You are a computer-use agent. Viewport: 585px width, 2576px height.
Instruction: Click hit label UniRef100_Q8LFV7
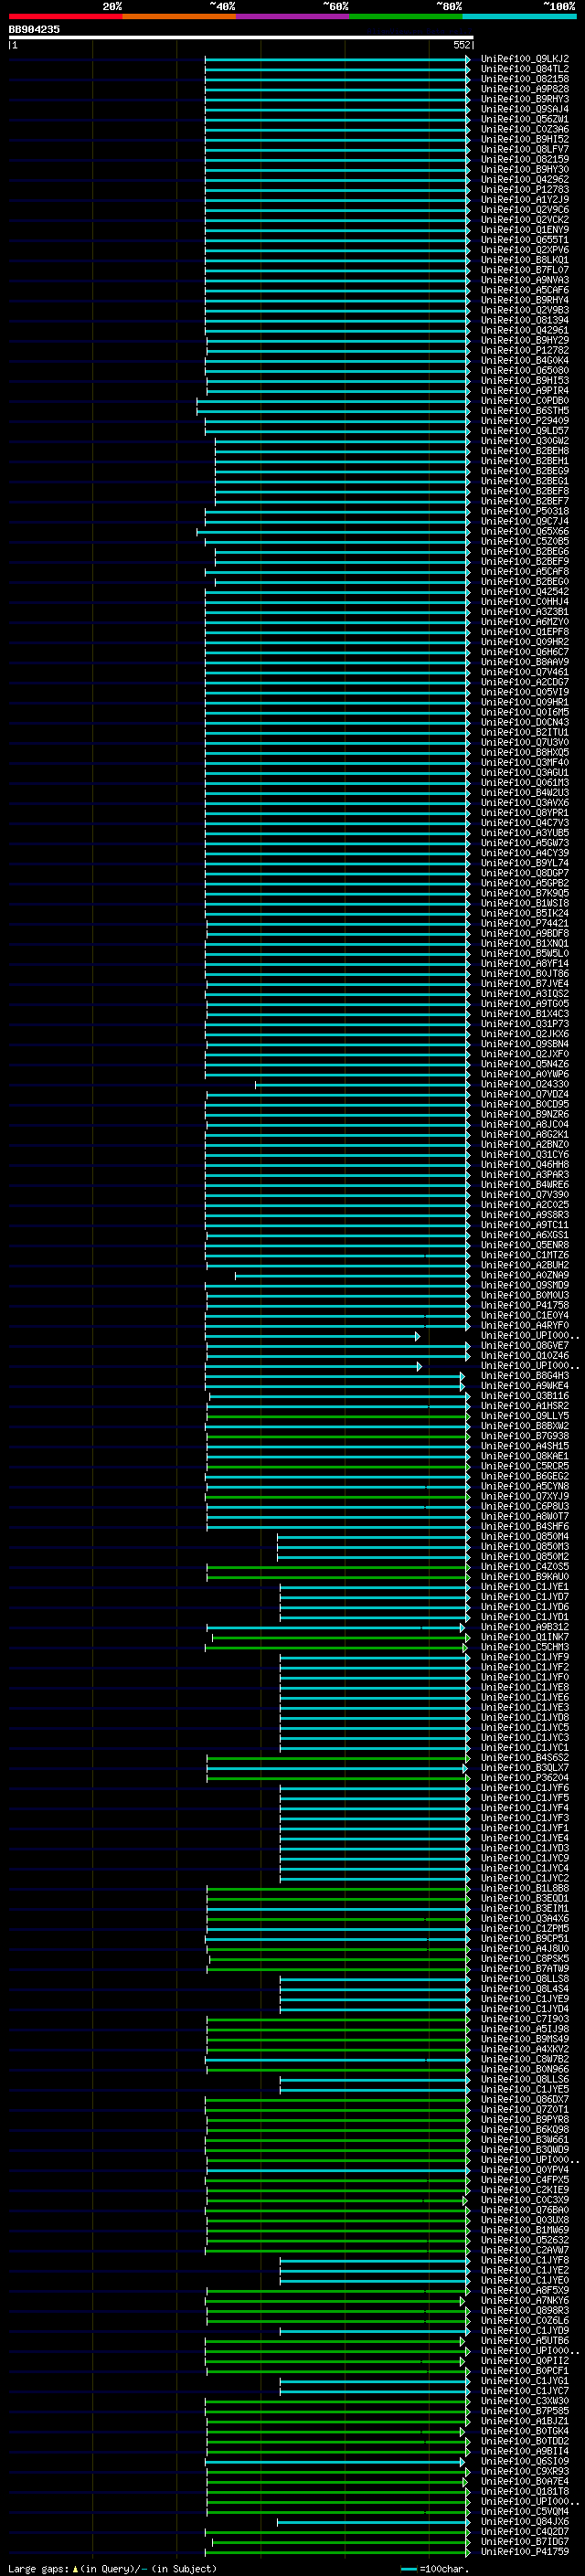pos(525,149)
